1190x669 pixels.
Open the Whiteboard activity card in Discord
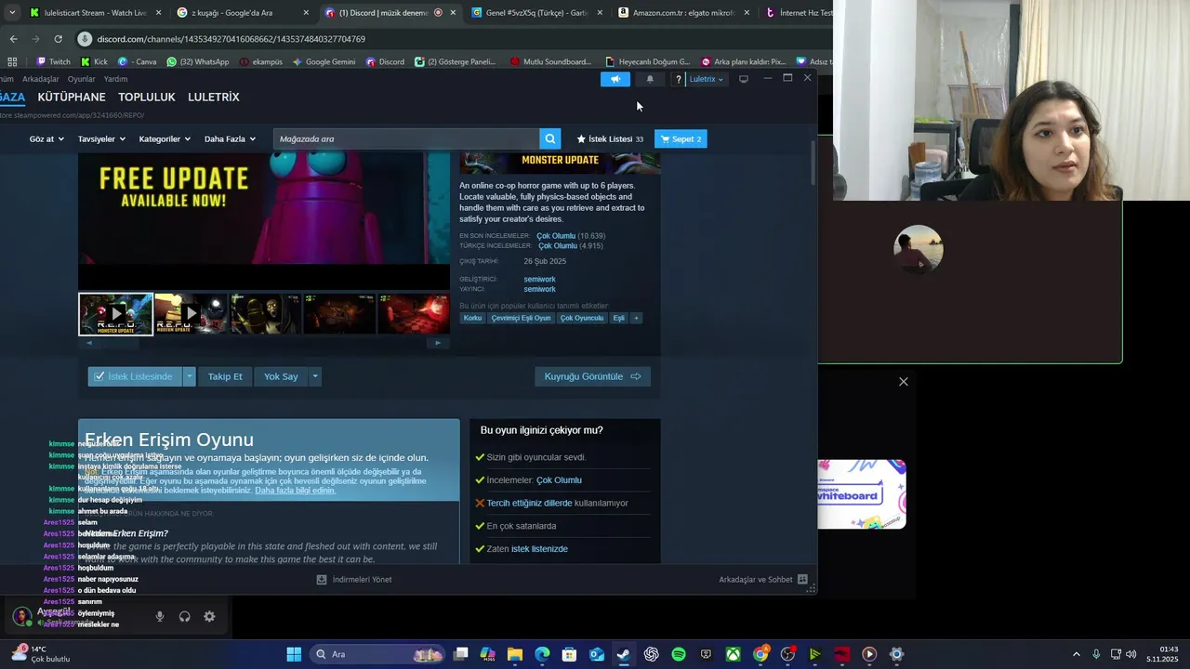(x=862, y=494)
